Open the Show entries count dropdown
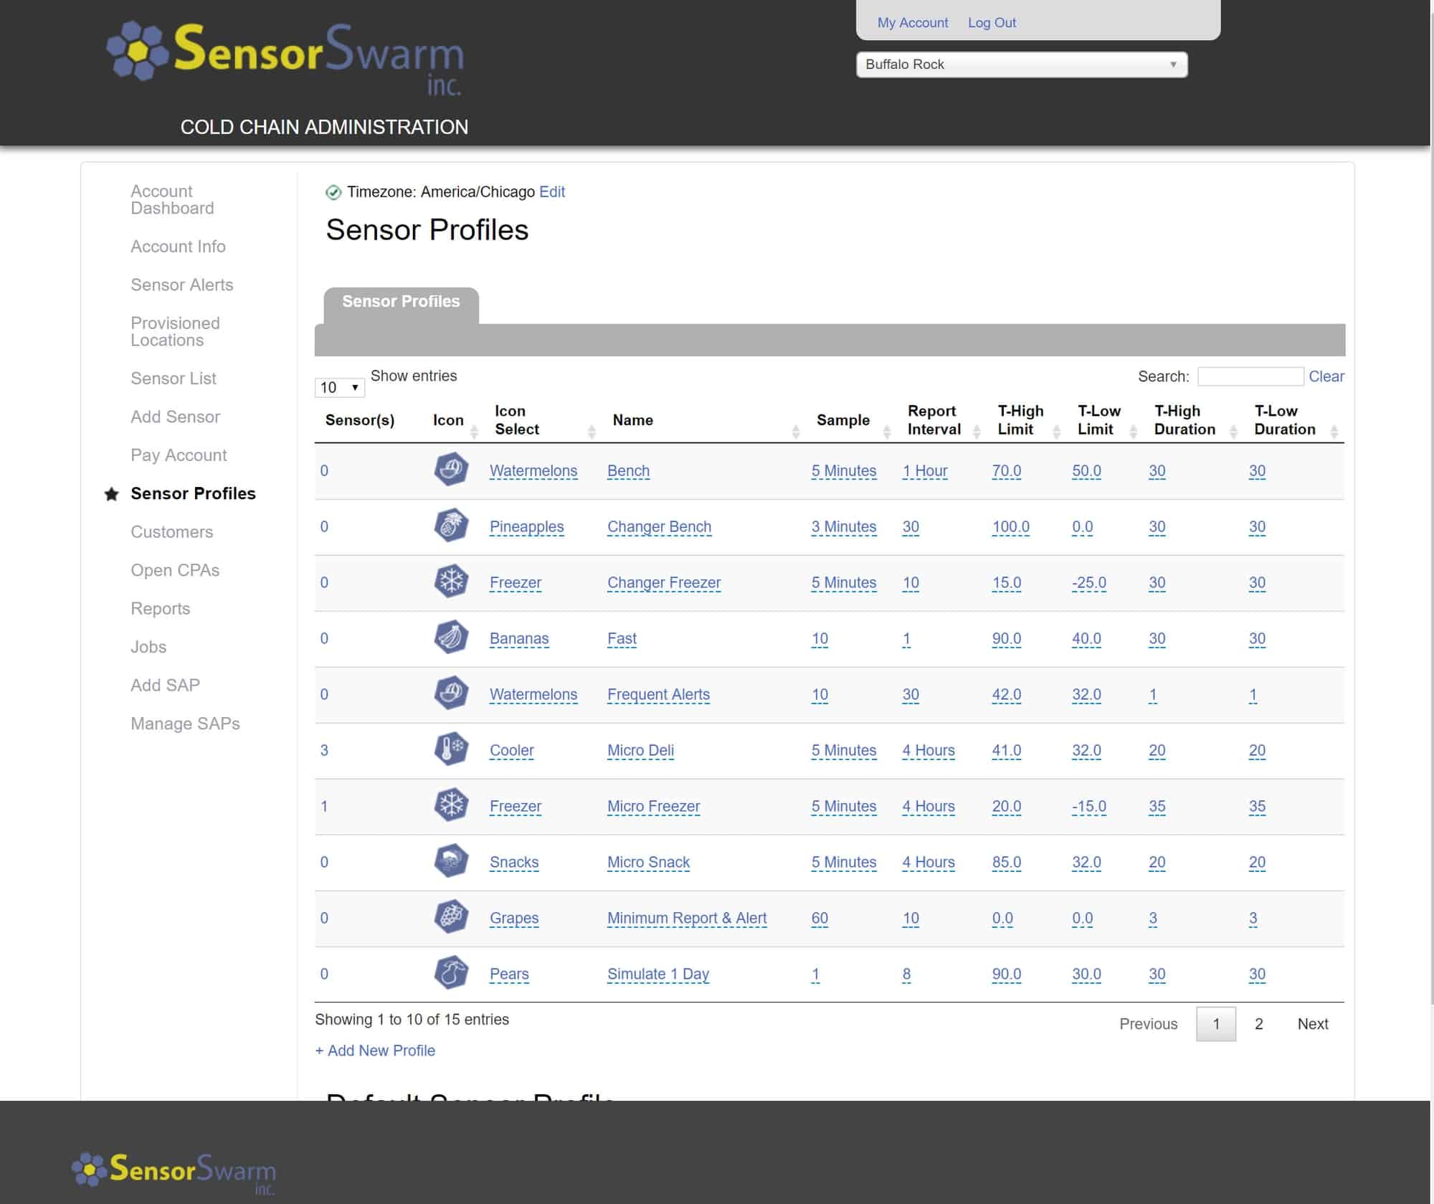 (339, 388)
